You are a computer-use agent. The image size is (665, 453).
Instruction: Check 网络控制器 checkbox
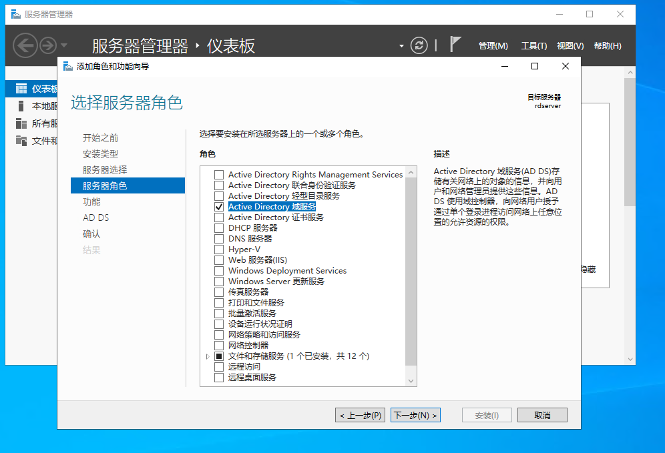coord(219,346)
